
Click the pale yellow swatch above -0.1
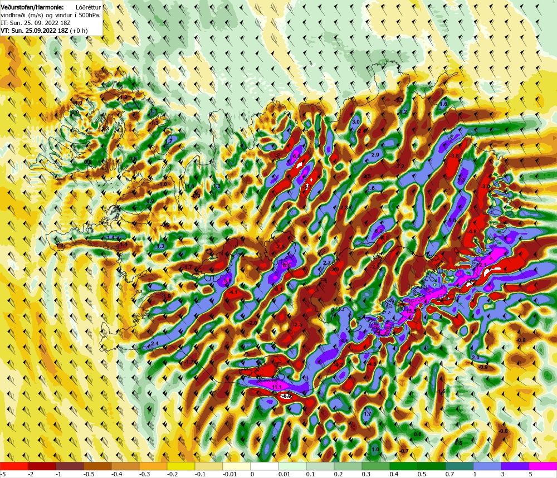pyautogui.click(x=209, y=466)
